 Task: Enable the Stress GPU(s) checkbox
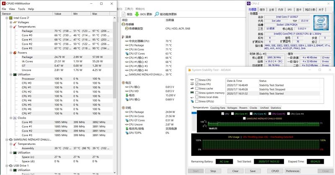click(x=197, y=101)
